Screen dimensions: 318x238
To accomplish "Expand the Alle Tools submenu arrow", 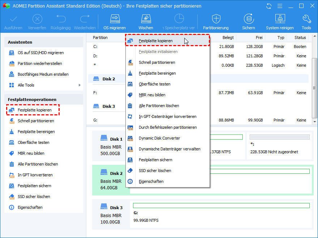I will 80,85.
